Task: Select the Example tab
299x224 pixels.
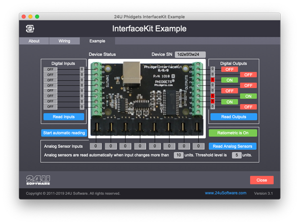Action: pos(97,41)
